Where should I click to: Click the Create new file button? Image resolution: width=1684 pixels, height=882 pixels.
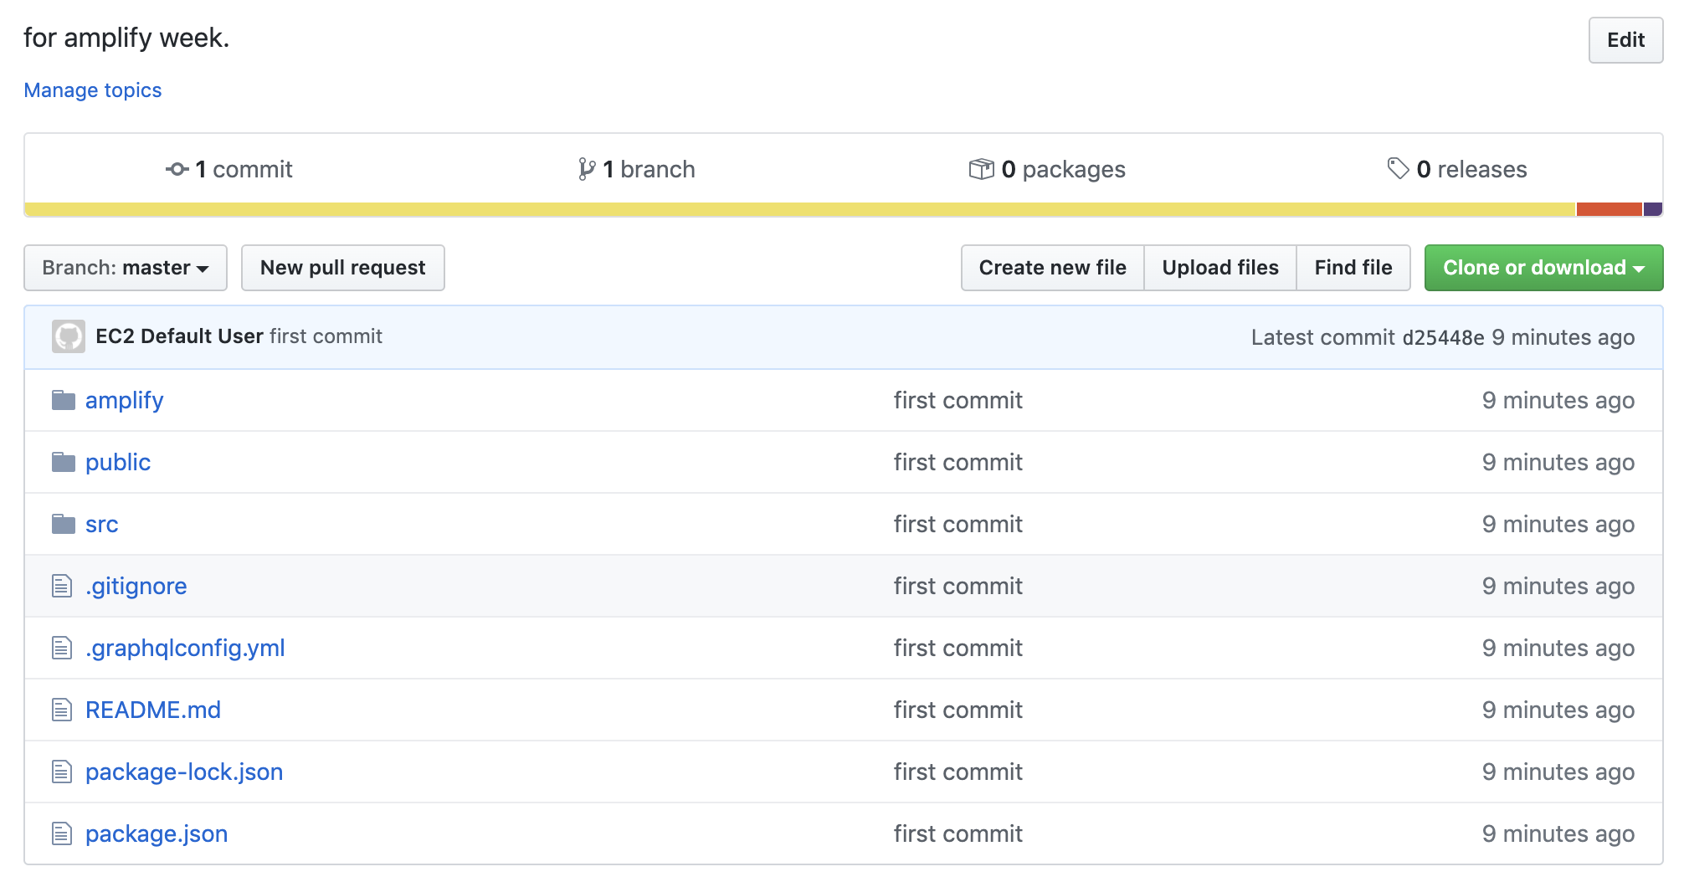(1052, 268)
